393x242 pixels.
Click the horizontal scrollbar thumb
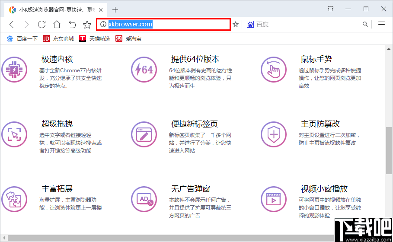click(171, 238)
